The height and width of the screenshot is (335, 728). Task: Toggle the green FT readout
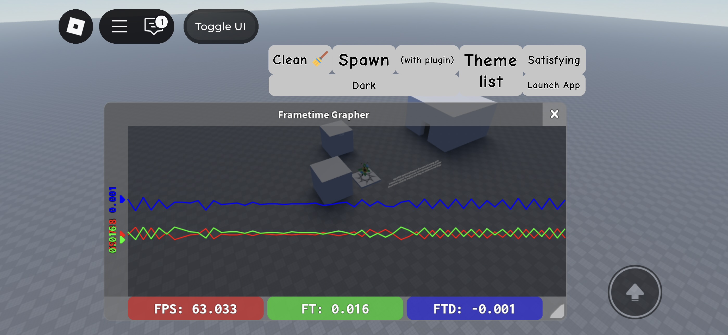tap(335, 309)
